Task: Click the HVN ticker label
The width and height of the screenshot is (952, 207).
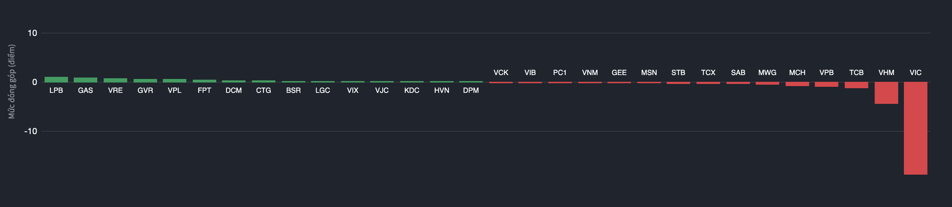Action: (x=441, y=90)
